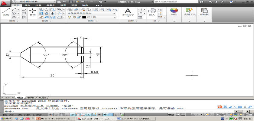
Task: Toggle Ortho mode in status bar
Action: (x=67, y=115)
